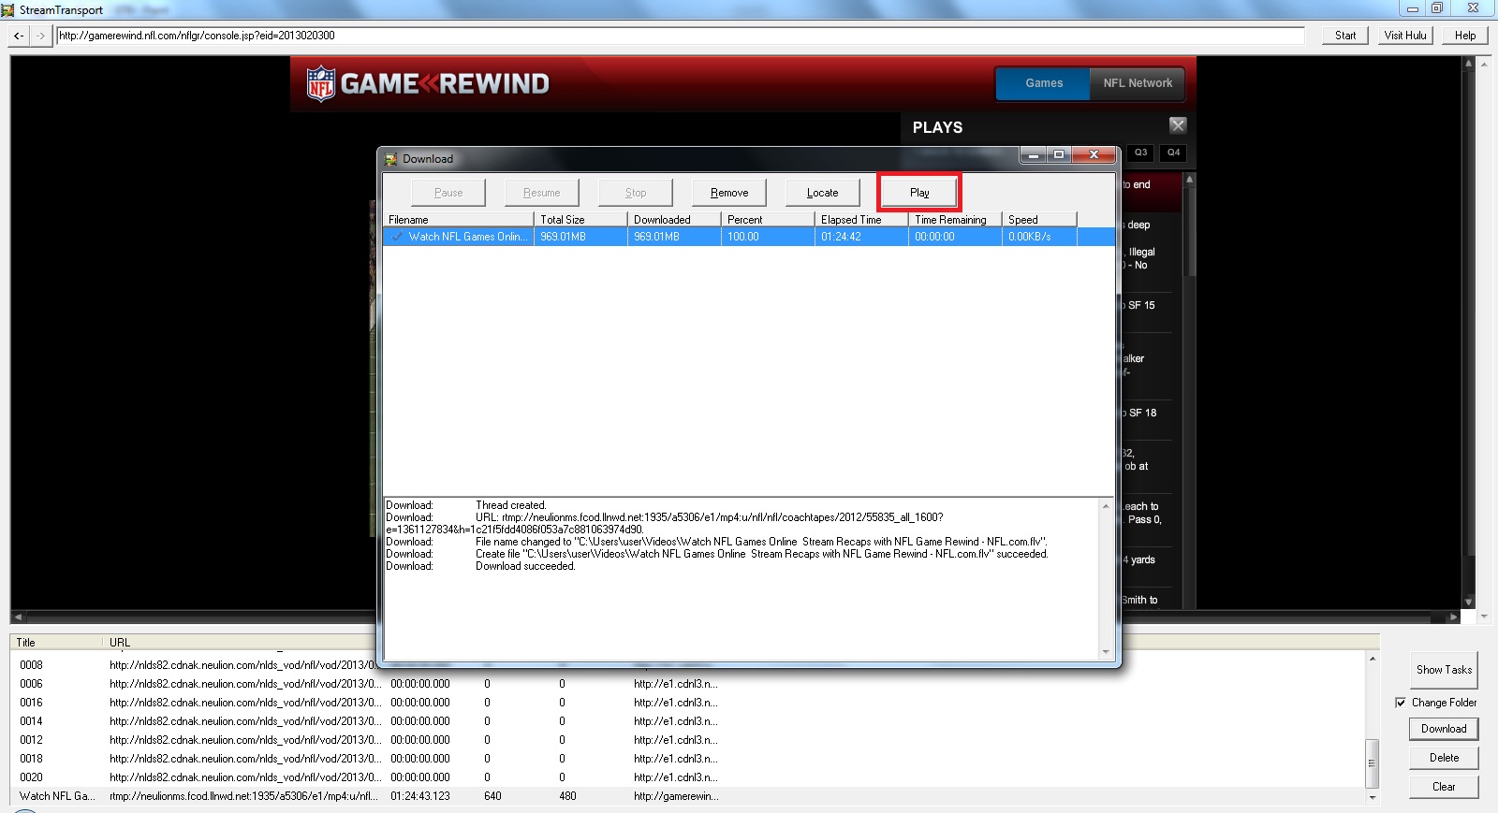Select task list row 0020
This screenshot has height=813, width=1498.
click(688, 777)
